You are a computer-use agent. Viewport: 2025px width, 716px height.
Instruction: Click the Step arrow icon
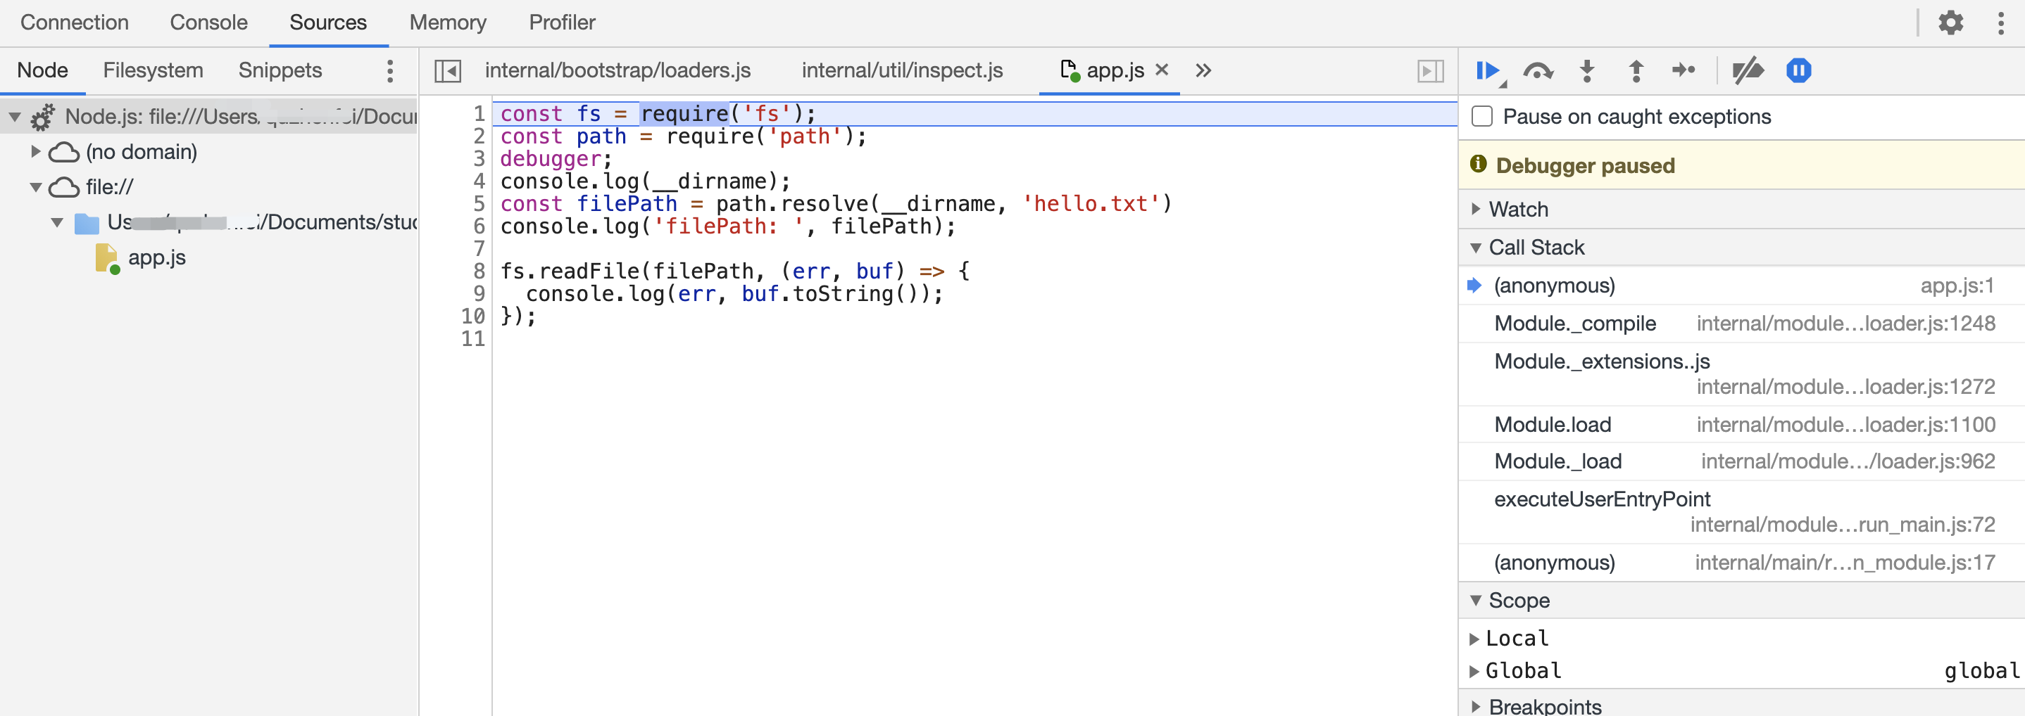(1683, 70)
